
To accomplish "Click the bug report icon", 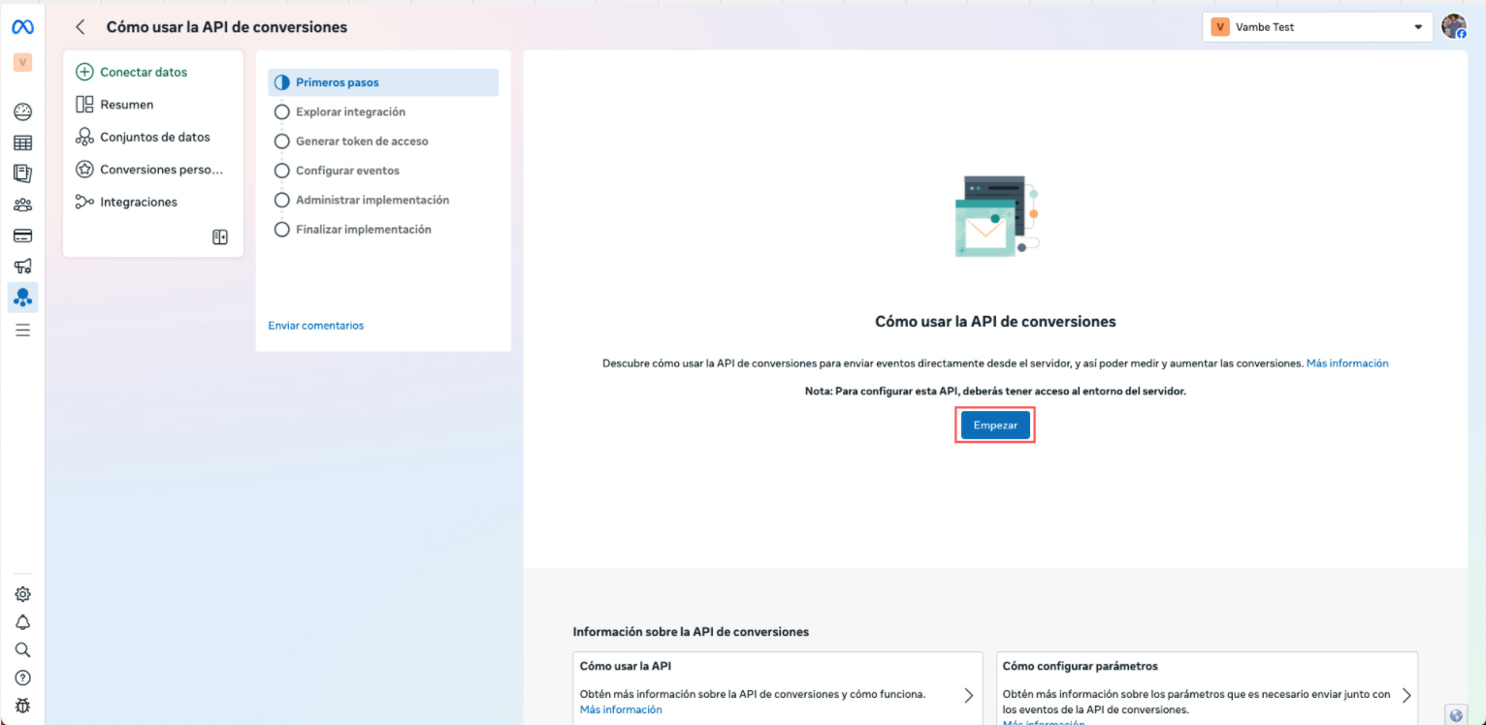I will 22,706.
